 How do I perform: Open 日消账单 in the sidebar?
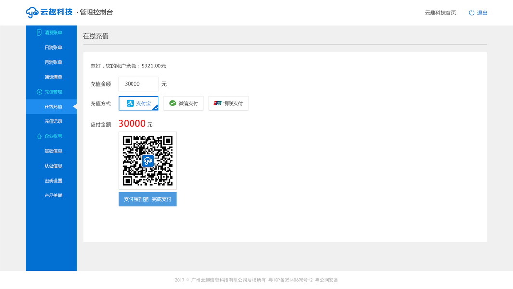point(53,48)
